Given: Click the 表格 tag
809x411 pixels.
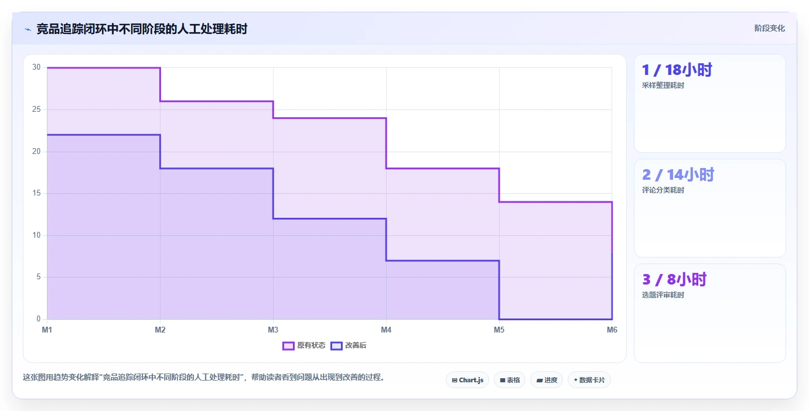Looking at the screenshot, I should (x=510, y=380).
